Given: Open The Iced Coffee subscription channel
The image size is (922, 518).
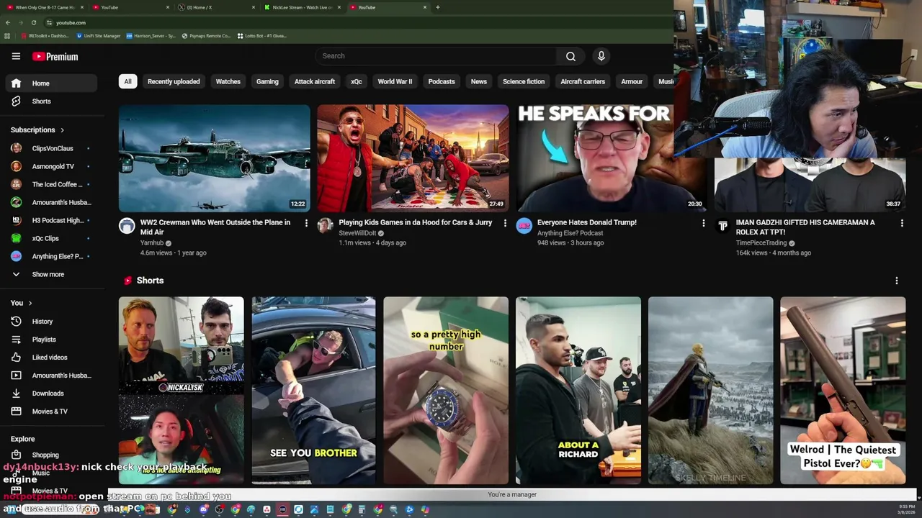Looking at the screenshot, I should [50, 184].
